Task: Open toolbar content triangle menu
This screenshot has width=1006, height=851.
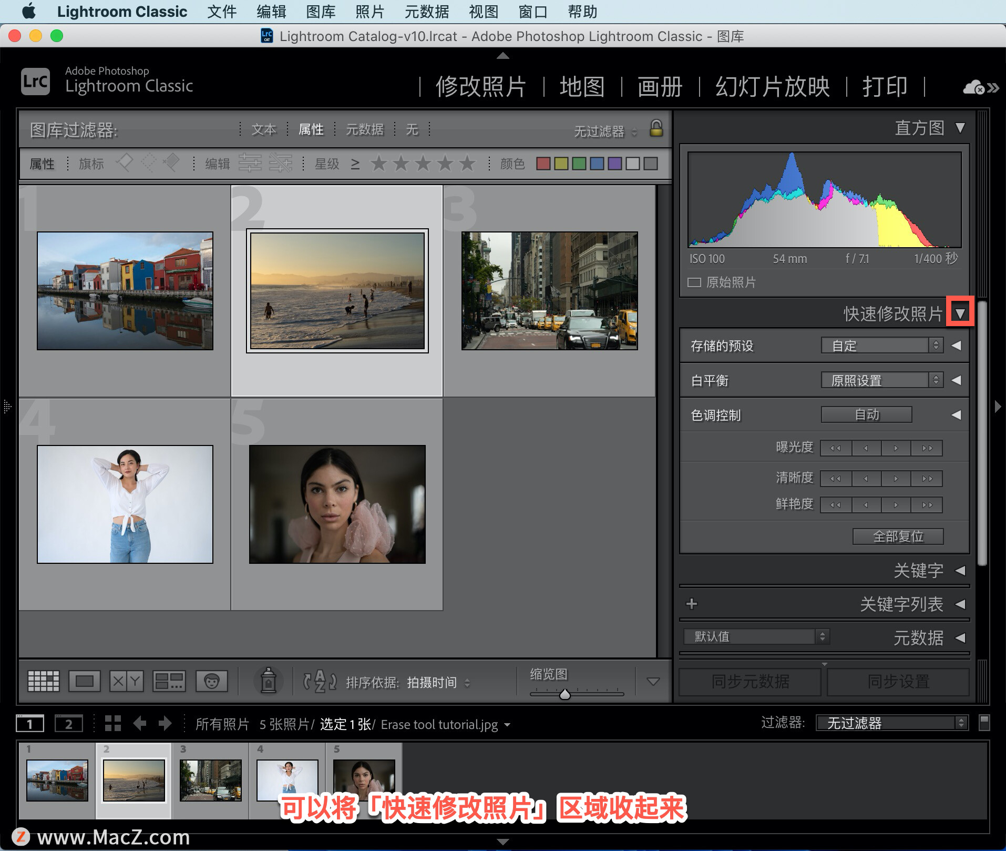Action: [x=653, y=681]
